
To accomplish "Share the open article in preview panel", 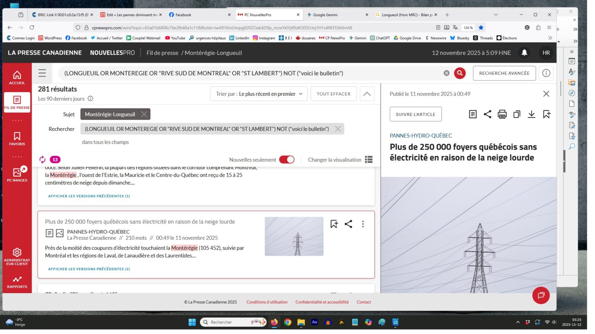I will point(487,114).
